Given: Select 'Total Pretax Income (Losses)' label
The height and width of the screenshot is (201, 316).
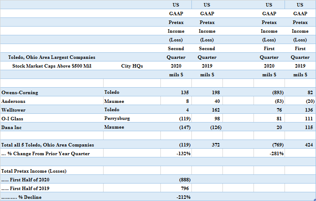Looking at the screenshot, I should click(x=34, y=171).
